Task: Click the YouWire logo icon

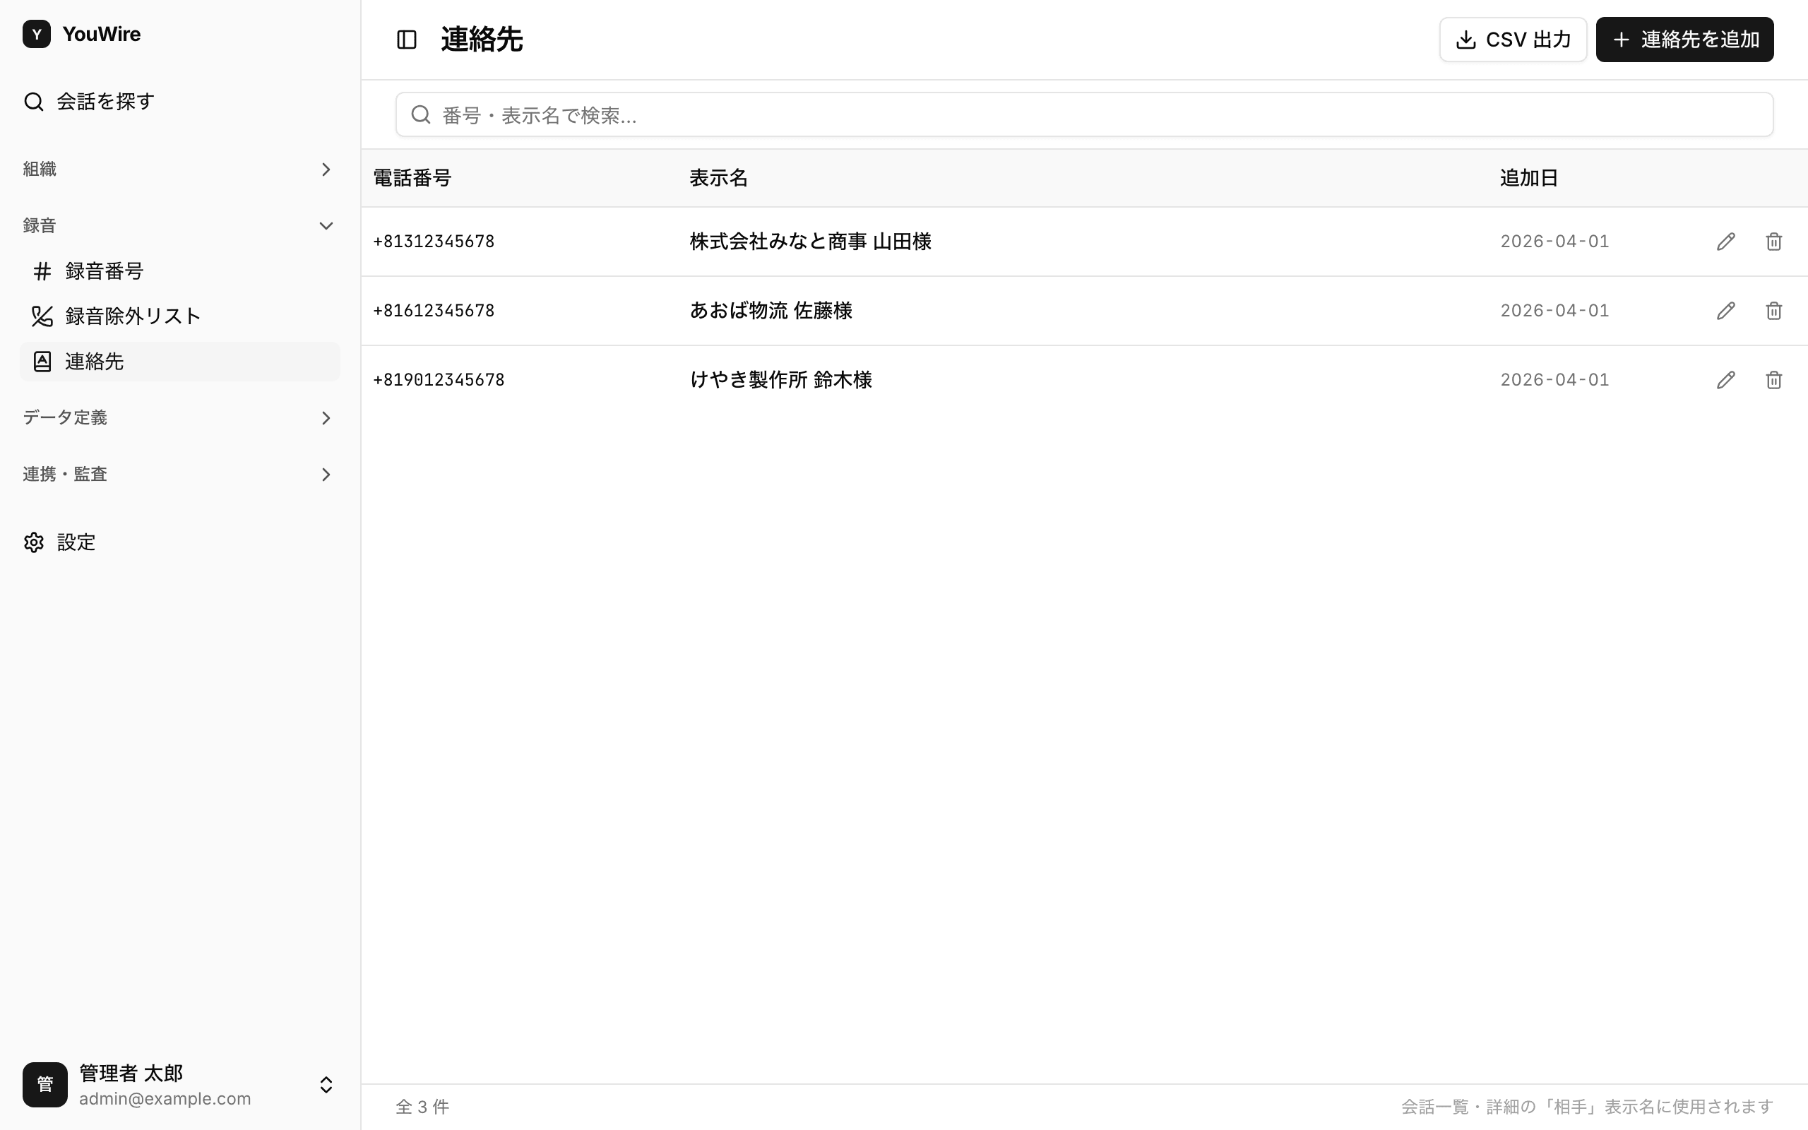Action: point(37,35)
